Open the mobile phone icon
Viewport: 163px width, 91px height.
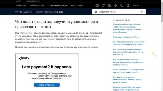pyautogui.click(x=128, y=6)
